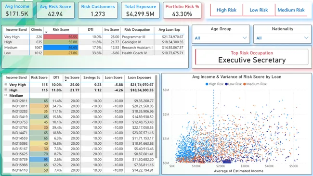This screenshot has width=313, height=176.
Task: Select row IND13283
Action: point(79,111)
